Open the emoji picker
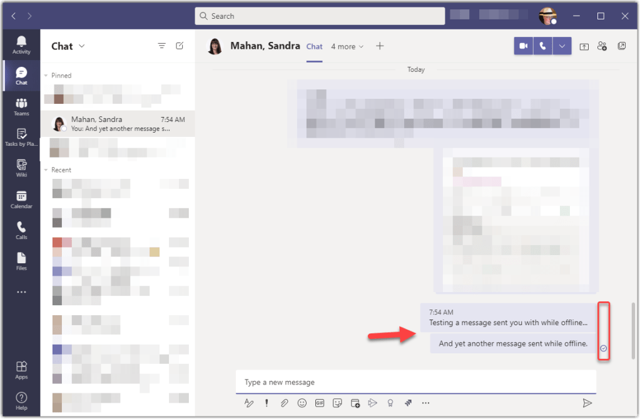The width and height of the screenshot is (640, 419). click(302, 403)
